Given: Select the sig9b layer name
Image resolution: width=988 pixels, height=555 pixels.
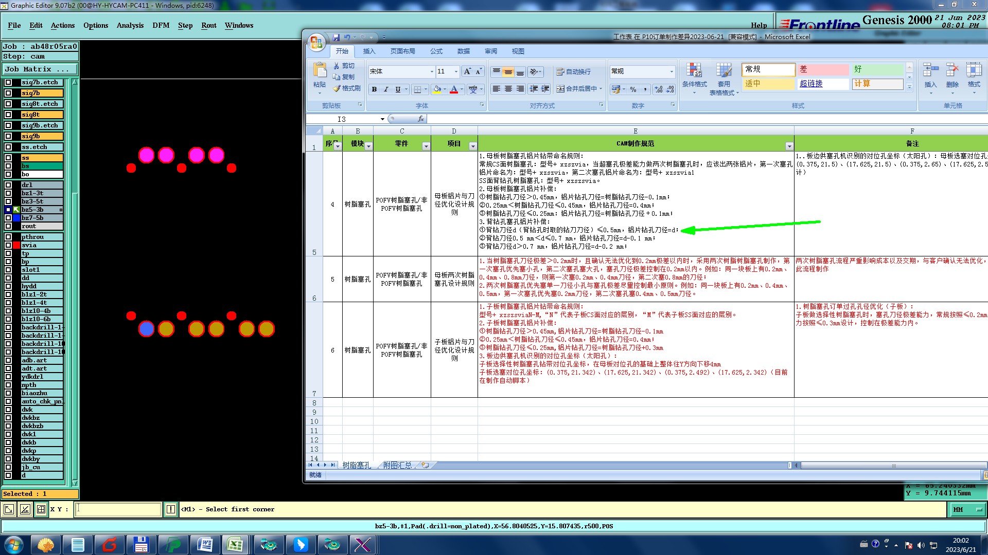Looking at the screenshot, I should (x=42, y=136).
